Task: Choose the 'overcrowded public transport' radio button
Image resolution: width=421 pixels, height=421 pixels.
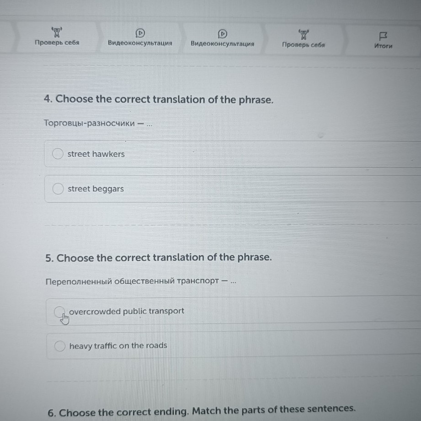Action: [x=59, y=312]
